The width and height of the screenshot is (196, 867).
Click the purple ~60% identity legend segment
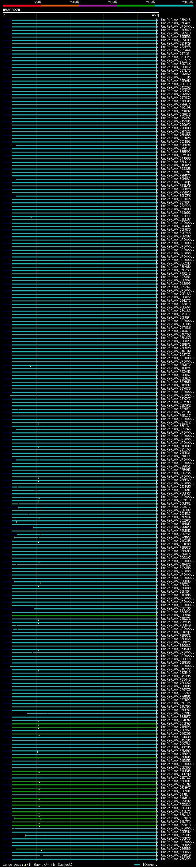coord(98,6)
